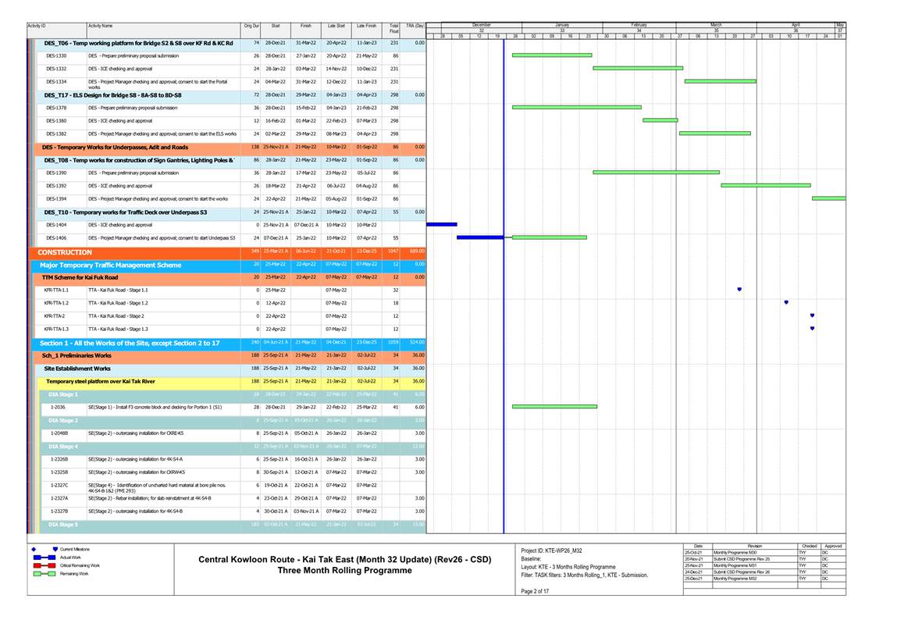Collapse the CONSTRUCTION group band
The image size is (897, 634).
coord(66,252)
